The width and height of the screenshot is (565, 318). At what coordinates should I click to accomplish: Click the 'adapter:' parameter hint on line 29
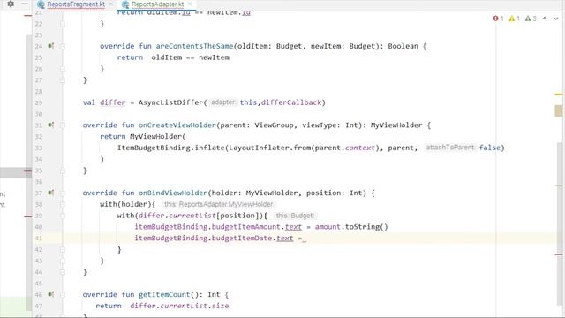pyautogui.click(x=222, y=102)
